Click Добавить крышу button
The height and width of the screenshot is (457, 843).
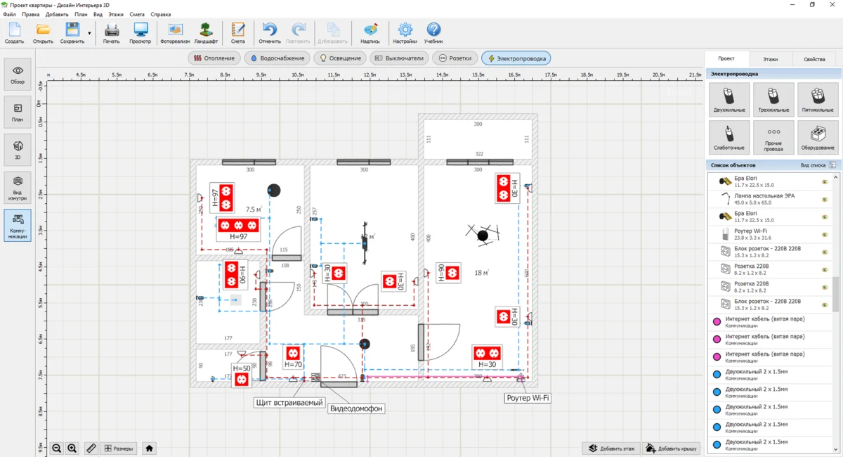click(x=671, y=449)
